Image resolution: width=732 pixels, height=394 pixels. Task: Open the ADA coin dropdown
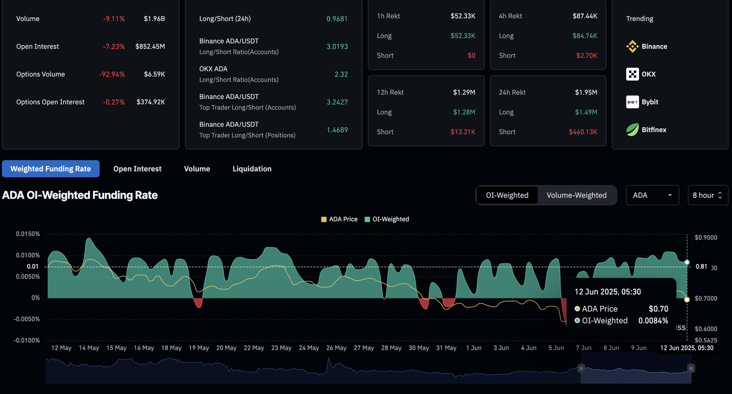coord(652,195)
